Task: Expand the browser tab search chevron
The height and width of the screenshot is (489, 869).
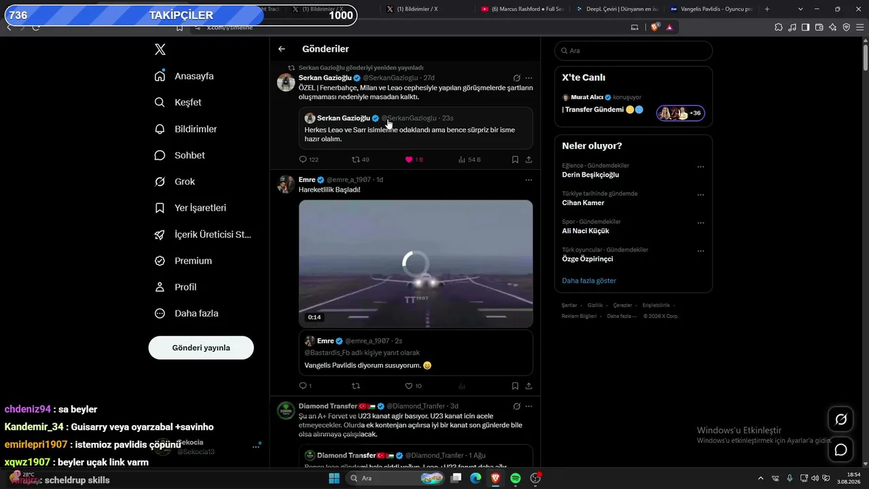Action: 800,9
